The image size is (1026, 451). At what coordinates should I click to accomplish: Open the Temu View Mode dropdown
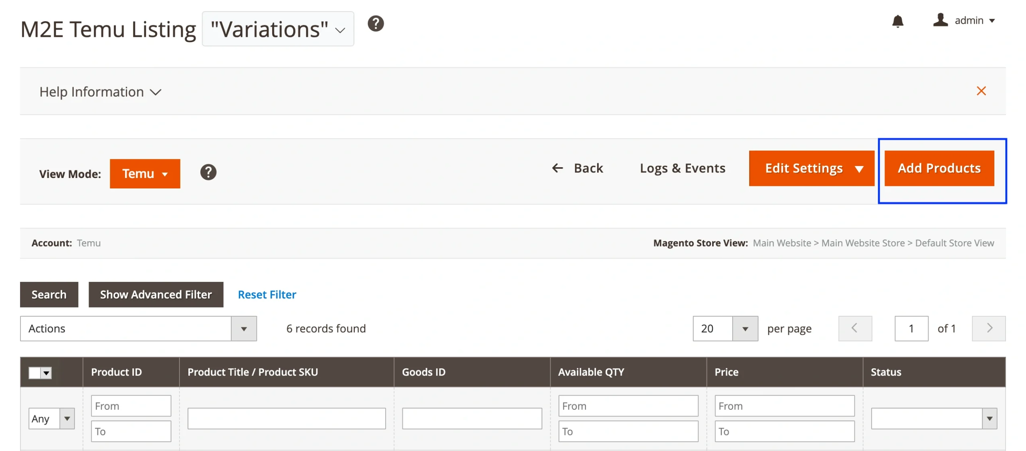pos(145,174)
